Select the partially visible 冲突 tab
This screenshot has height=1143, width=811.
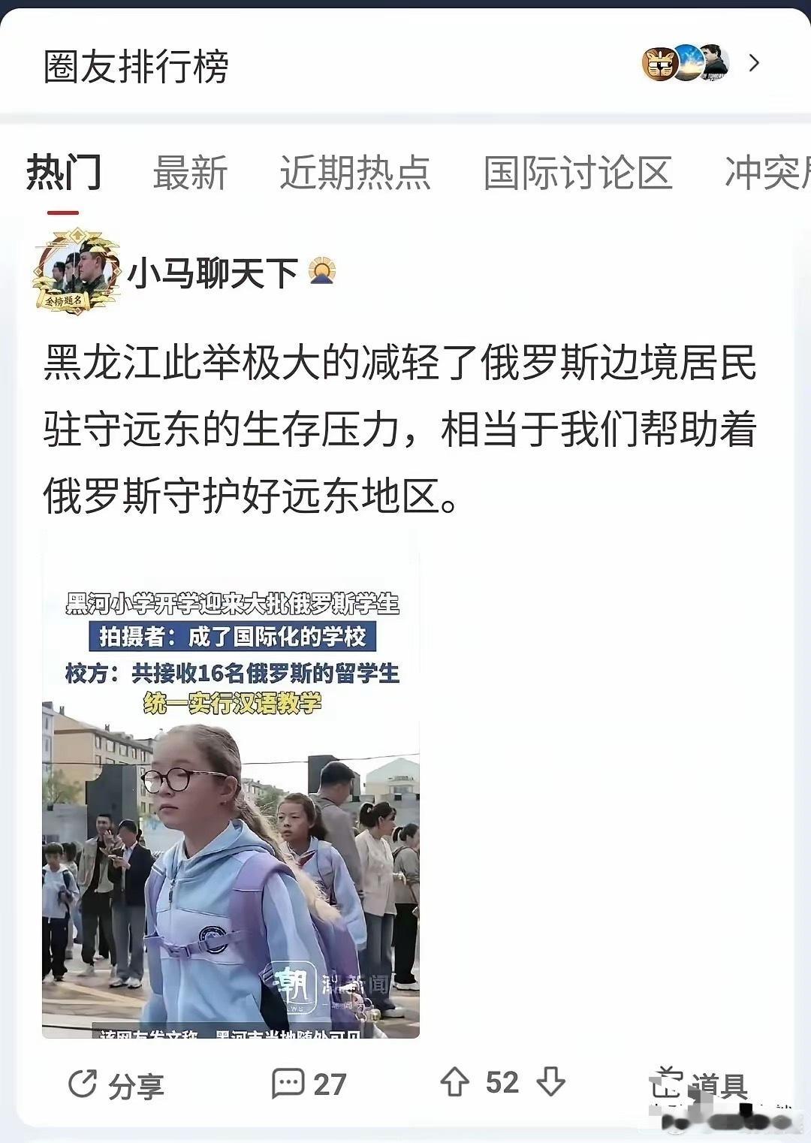pyautogui.click(x=767, y=173)
